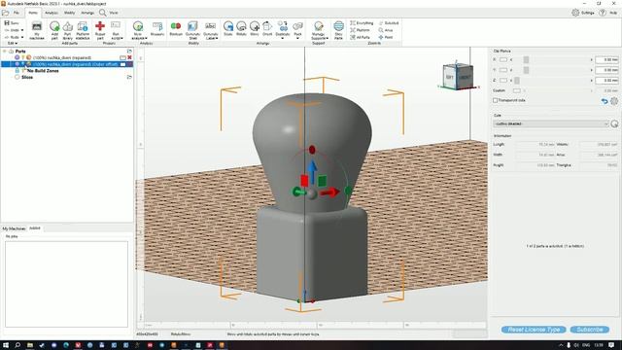Select the Rotate tool
The height and width of the screenshot is (350, 622).
(241, 28)
